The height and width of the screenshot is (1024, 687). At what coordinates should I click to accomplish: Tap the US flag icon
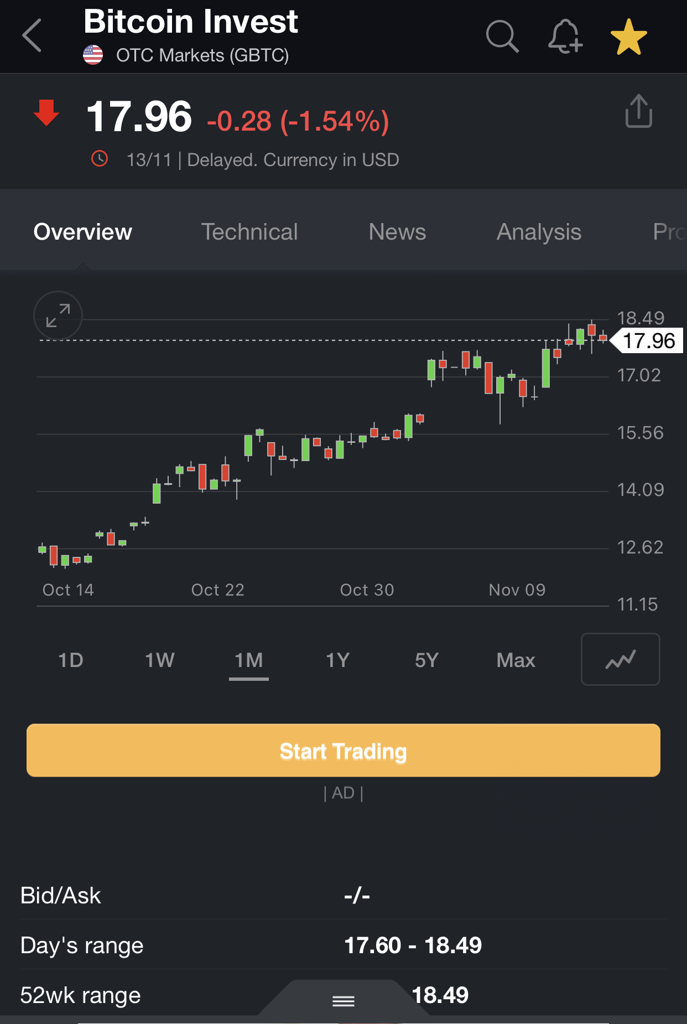click(93, 55)
